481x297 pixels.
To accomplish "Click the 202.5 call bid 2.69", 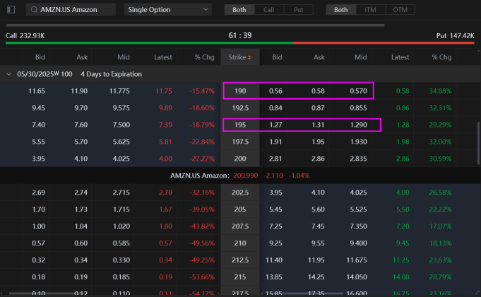I will (38, 193).
